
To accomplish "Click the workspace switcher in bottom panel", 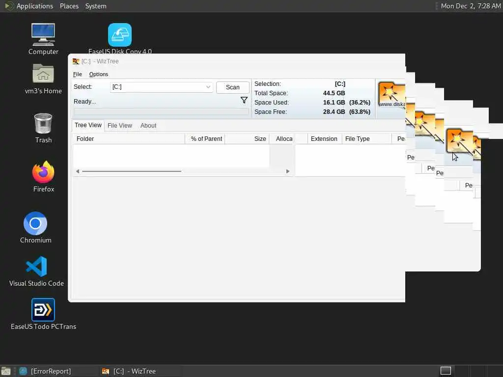I will (x=446, y=371).
